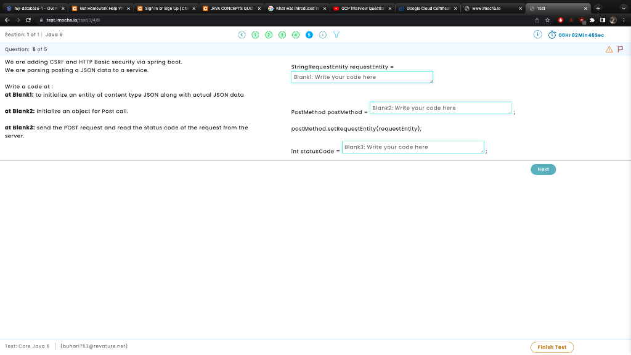This screenshot has height=355, width=631.
Task: Click red extension icon in toolbar
Action: [561, 20]
